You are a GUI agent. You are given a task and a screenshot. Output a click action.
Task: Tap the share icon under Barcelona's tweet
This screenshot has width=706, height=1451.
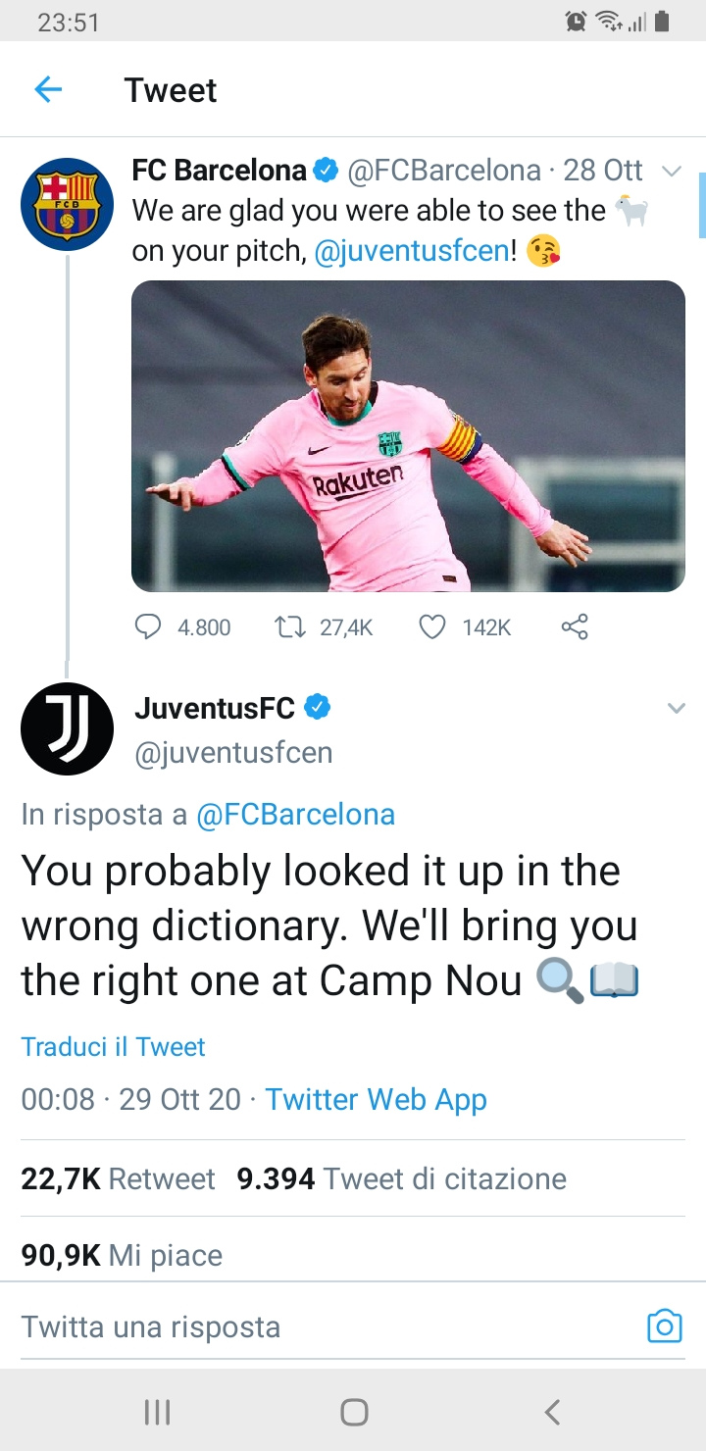pyautogui.click(x=575, y=626)
